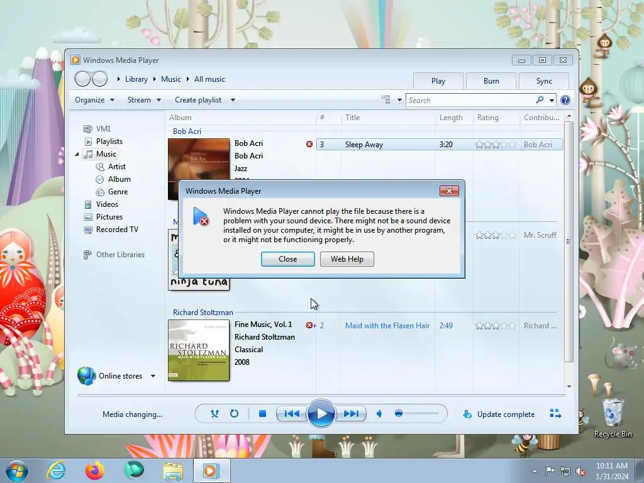Launch Internet Explorer from the taskbar

[x=56, y=470]
